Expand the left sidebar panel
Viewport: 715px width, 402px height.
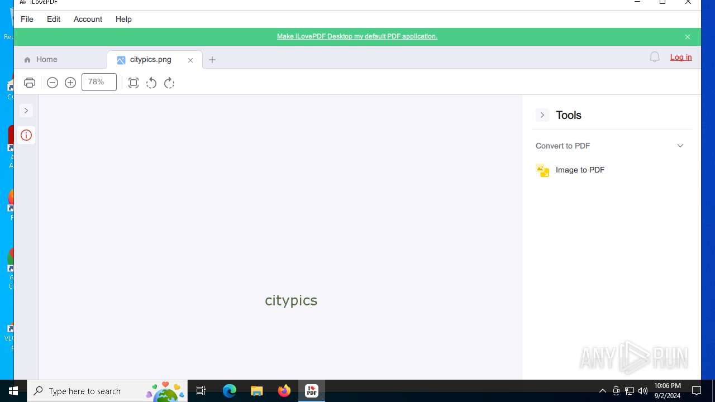26,111
